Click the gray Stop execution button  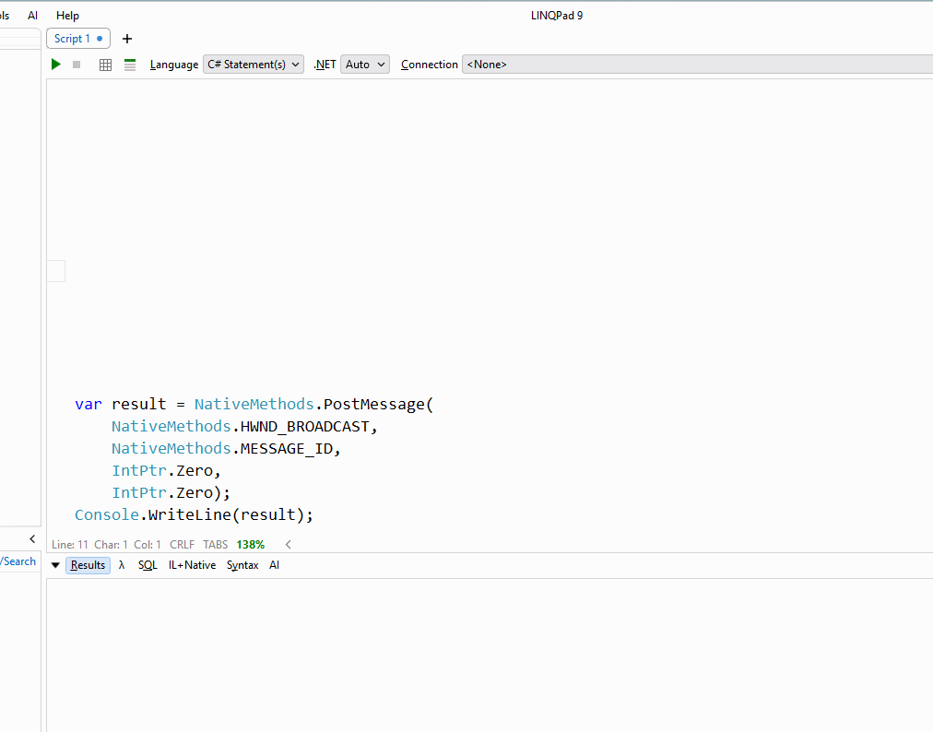(x=77, y=65)
